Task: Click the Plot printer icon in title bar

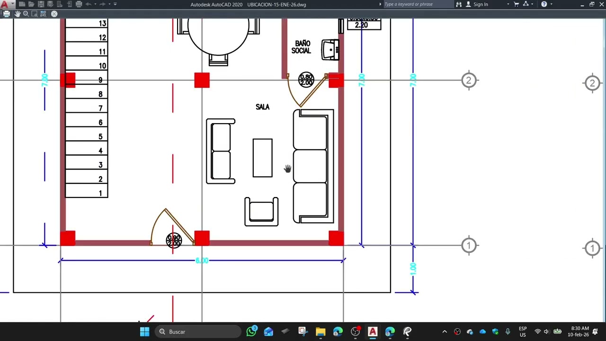Action: [79, 4]
